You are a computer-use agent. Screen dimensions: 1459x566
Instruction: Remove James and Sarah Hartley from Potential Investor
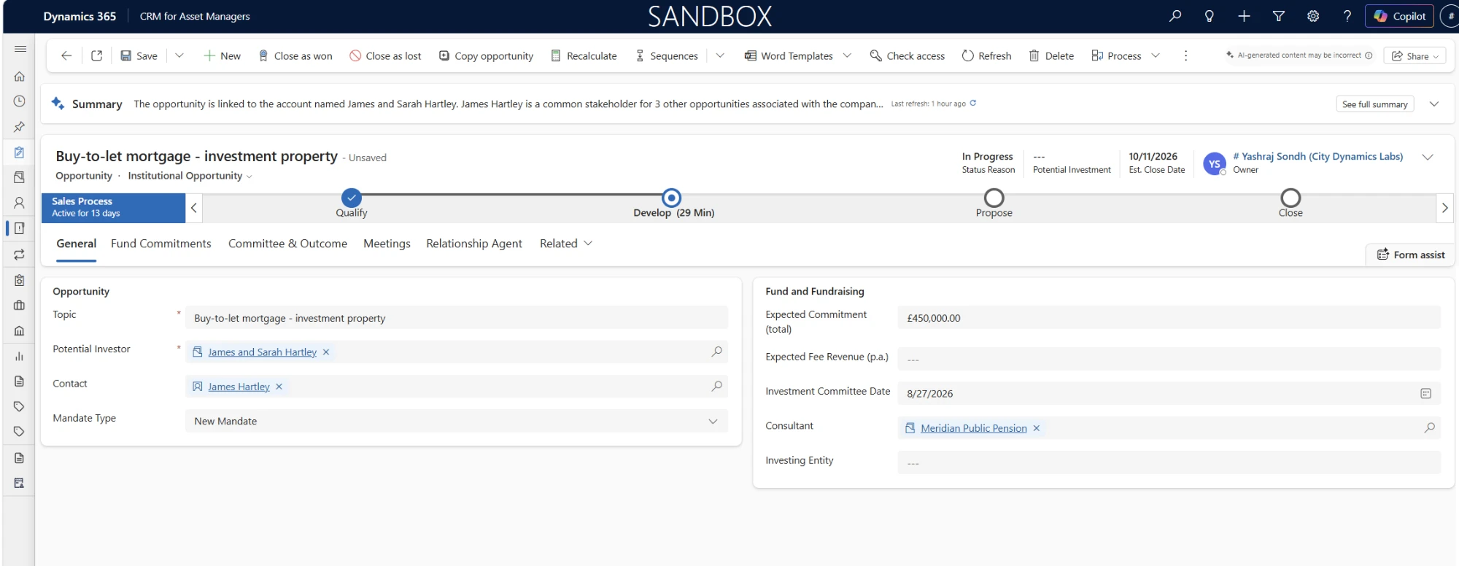tap(326, 352)
